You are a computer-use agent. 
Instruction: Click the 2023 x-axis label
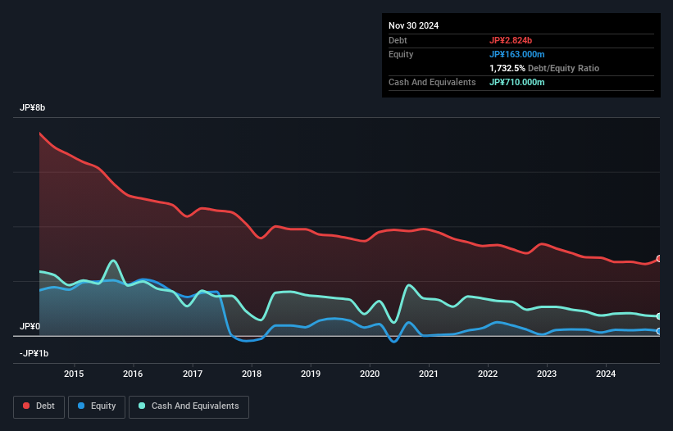[547, 374]
